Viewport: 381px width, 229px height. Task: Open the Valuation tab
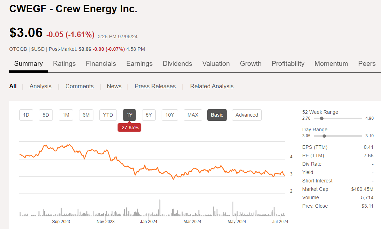pos(216,64)
